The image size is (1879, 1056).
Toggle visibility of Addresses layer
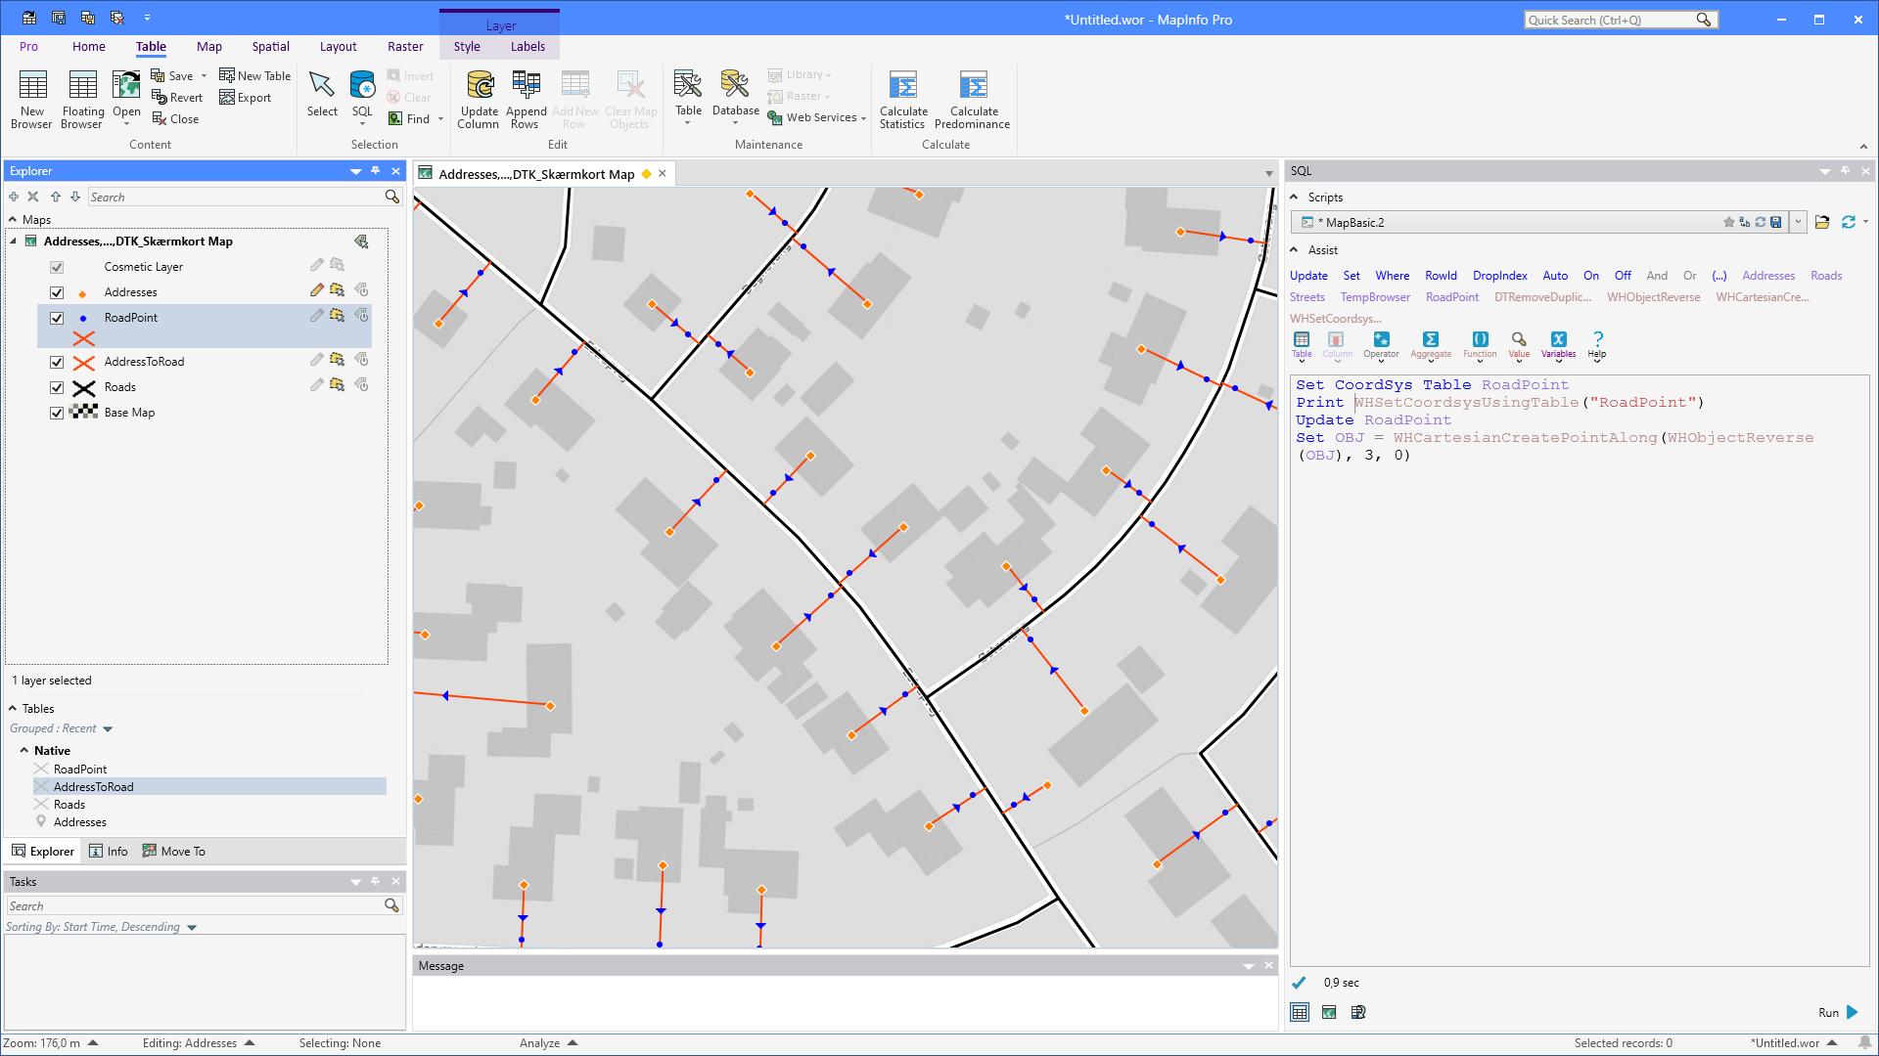tap(57, 292)
